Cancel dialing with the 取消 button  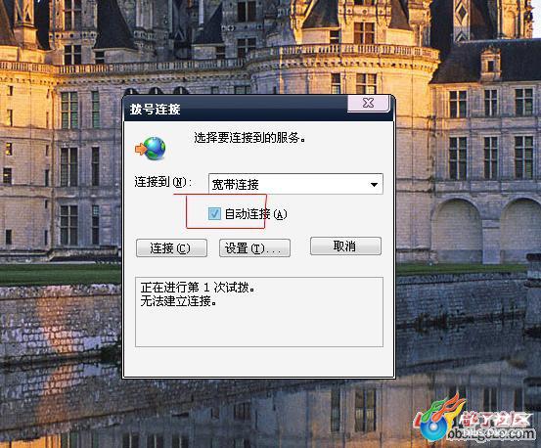(x=345, y=246)
